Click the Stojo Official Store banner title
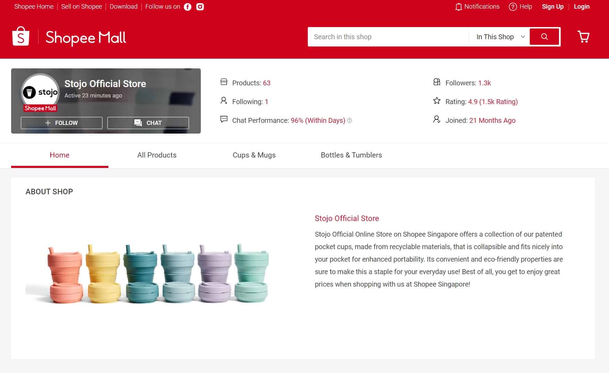609x373 pixels. coord(105,84)
